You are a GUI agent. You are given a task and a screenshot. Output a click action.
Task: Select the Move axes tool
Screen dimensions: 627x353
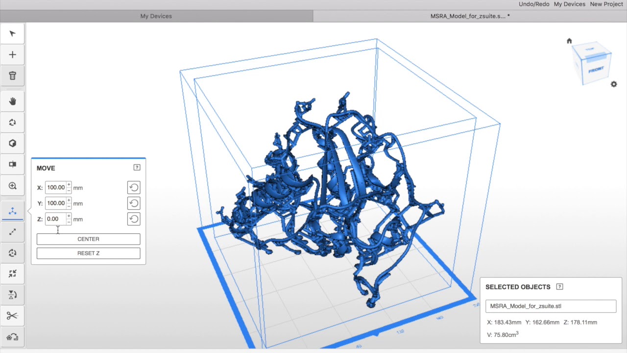(x=13, y=211)
